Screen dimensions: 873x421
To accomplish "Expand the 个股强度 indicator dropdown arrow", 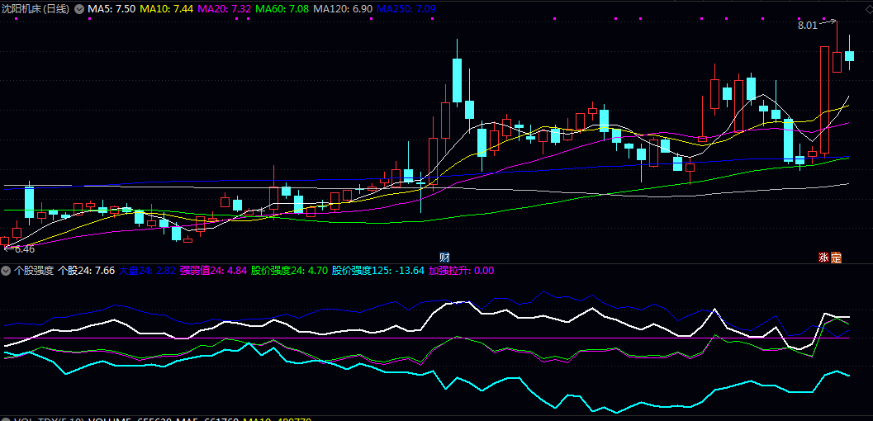I will click(7, 270).
